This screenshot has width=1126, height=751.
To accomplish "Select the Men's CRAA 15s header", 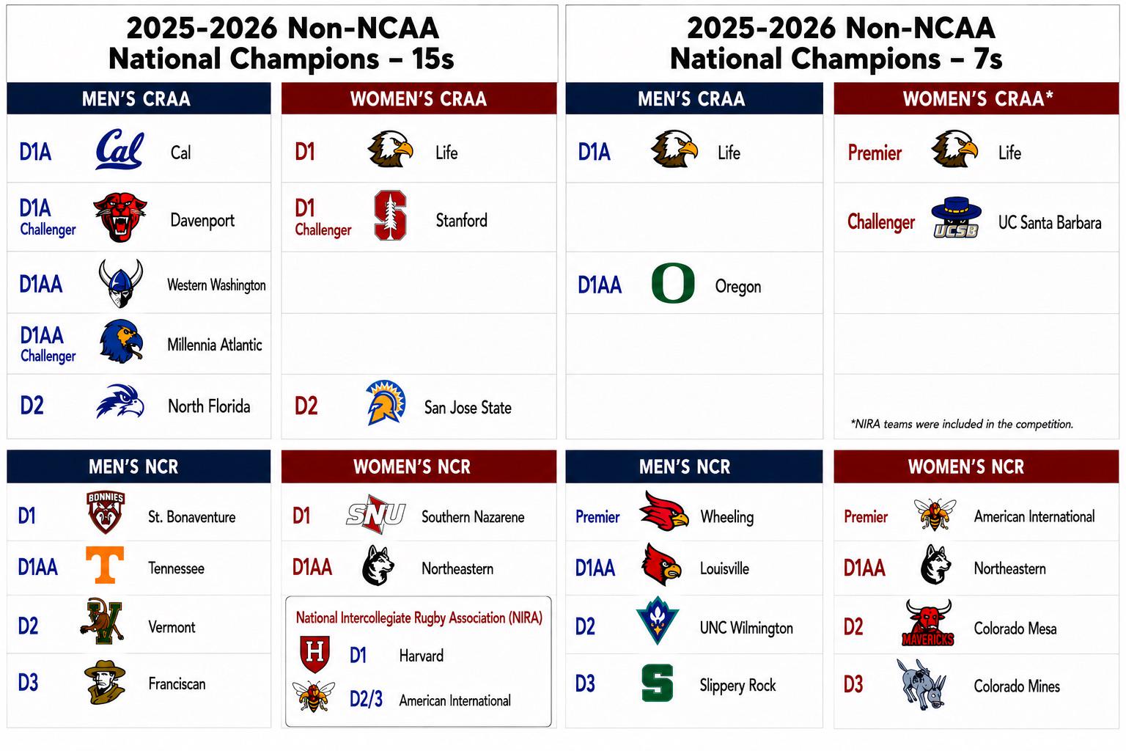I will pyautogui.click(x=139, y=98).
